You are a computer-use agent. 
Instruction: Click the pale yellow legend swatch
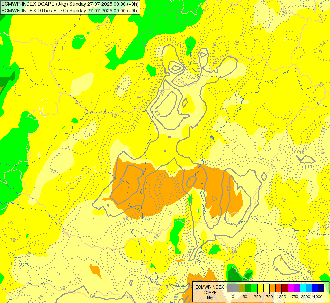coord(266,288)
